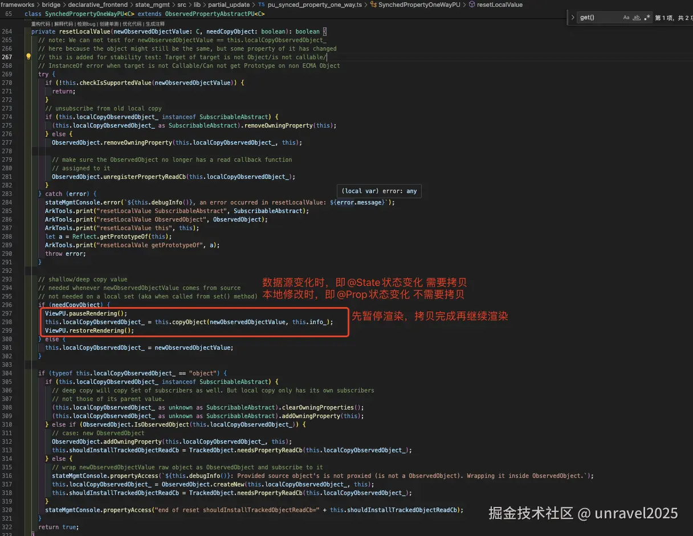Toggle Use Regular Expression in find box
The width and height of the screenshot is (693, 536).
point(647,18)
